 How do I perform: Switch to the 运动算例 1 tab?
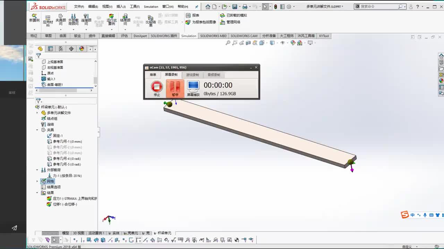tap(96, 233)
